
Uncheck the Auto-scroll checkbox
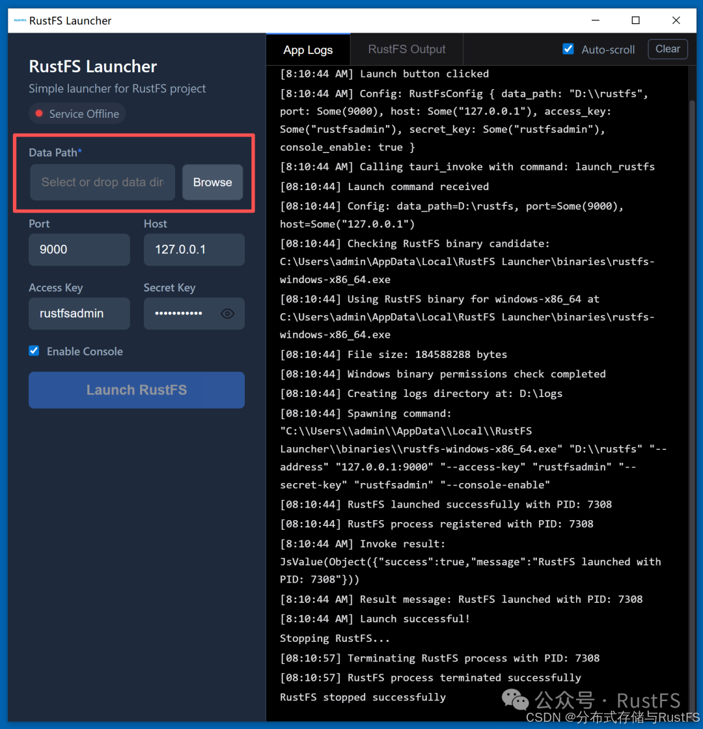point(568,49)
